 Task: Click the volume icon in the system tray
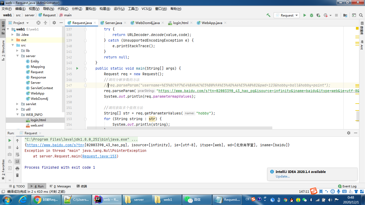[330, 200]
